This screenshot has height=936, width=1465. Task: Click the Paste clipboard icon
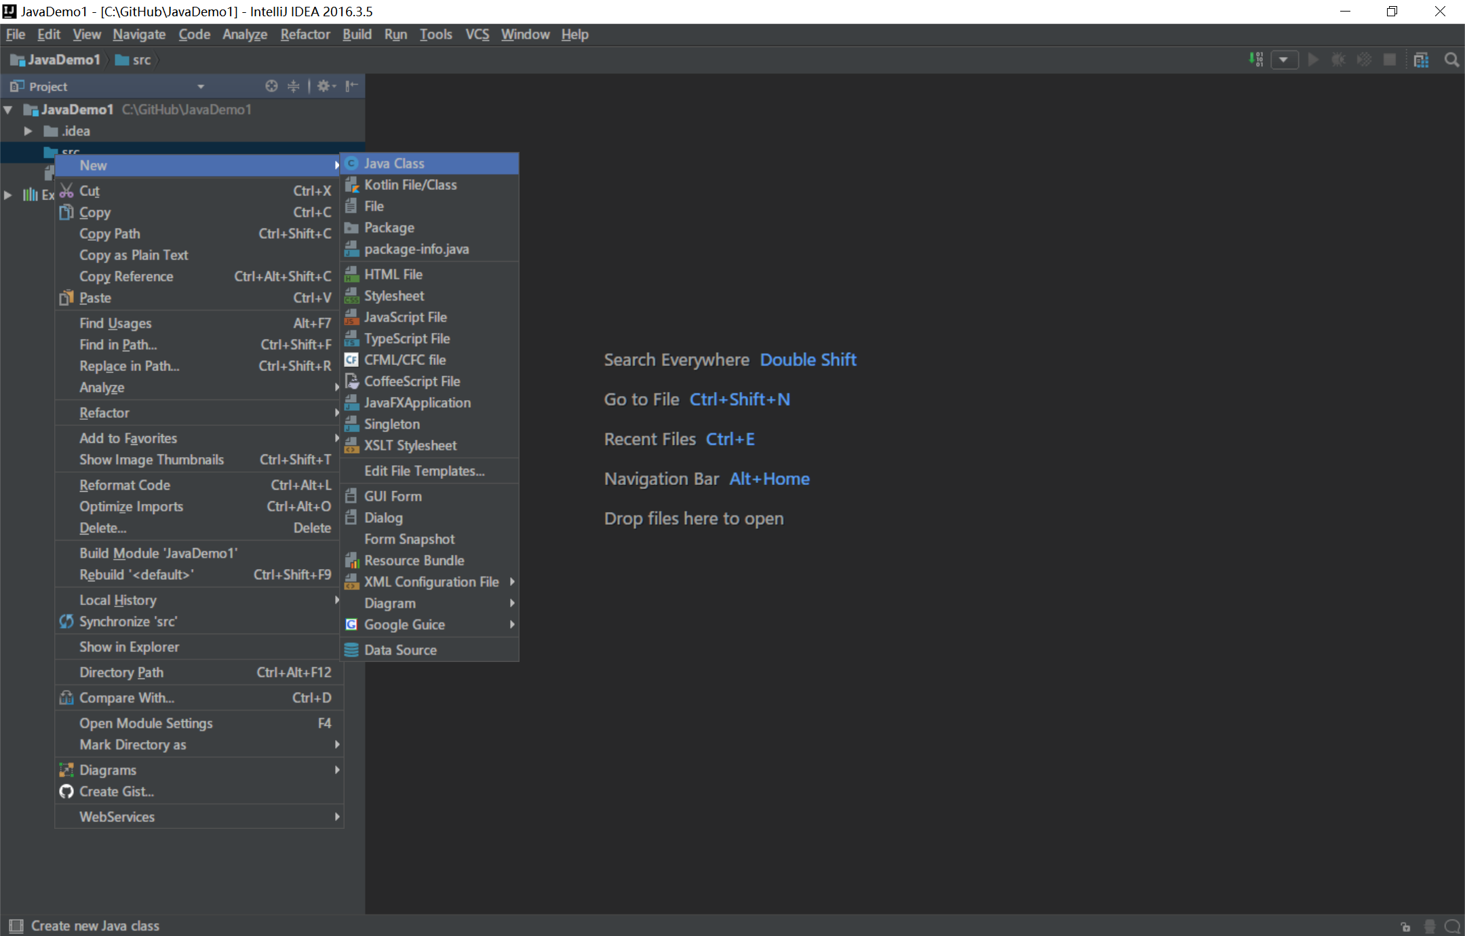tap(66, 298)
